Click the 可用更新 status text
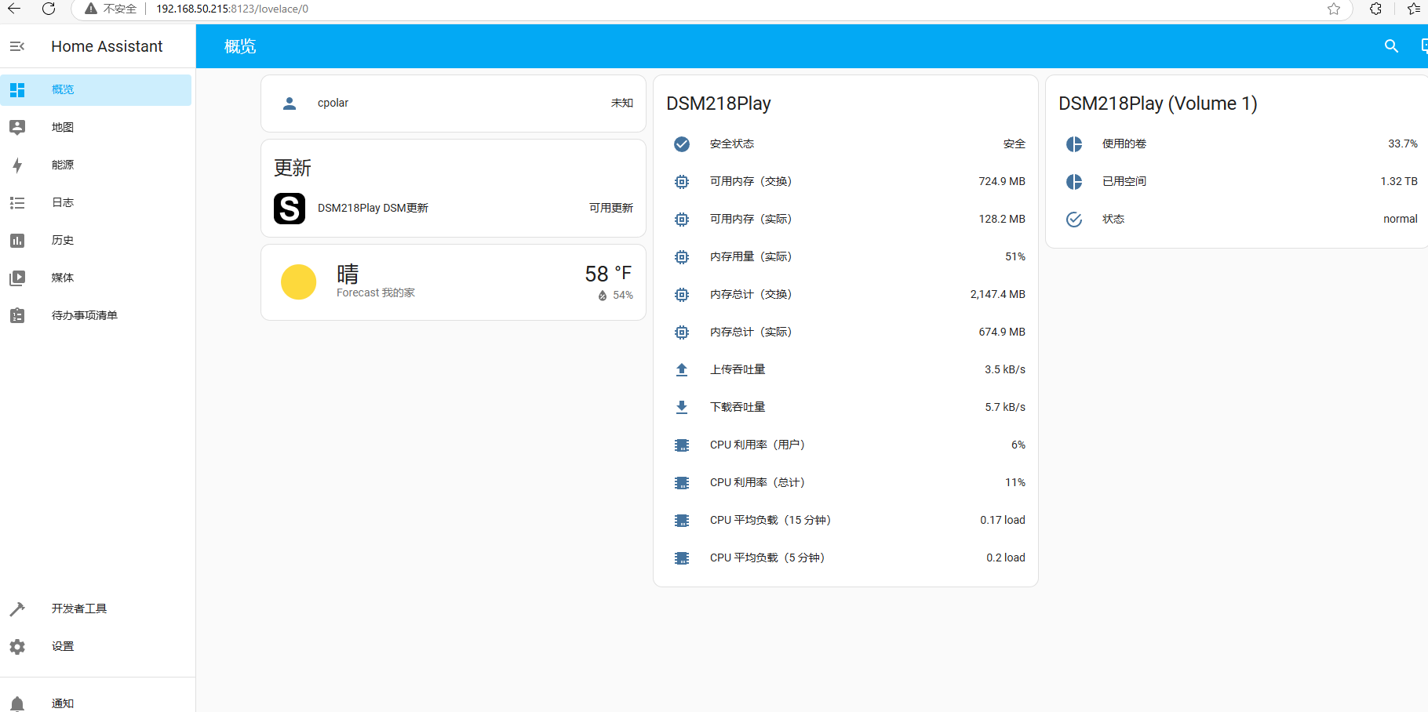Screen dimensions: 1428x712 611,208
